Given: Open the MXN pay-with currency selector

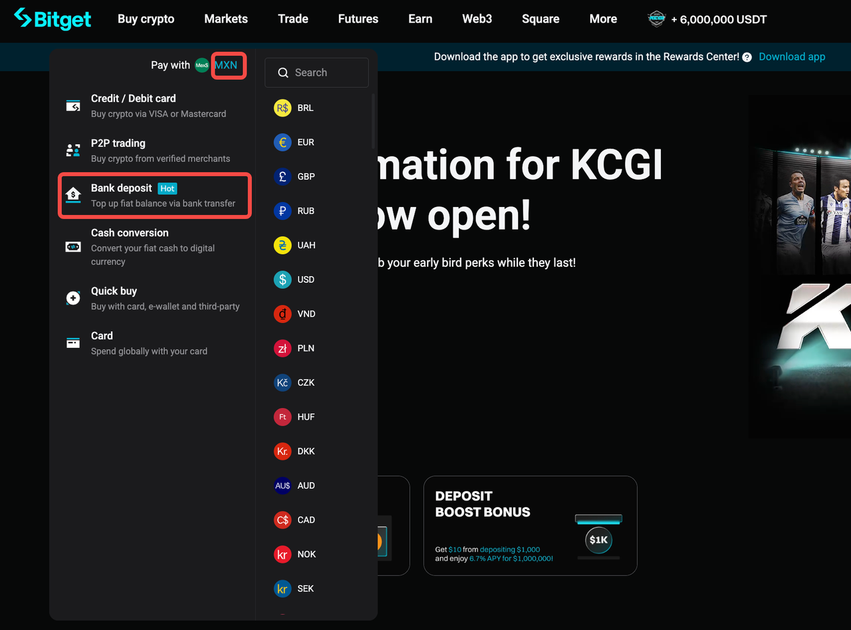Looking at the screenshot, I should [226, 65].
